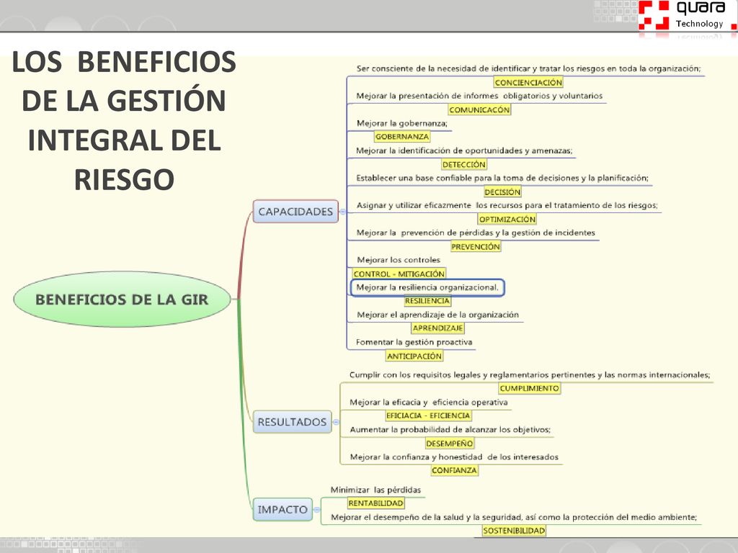The height and width of the screenshot is (553, 738).
Task: Click the quara Technology logo
Action: pos(687,15)
